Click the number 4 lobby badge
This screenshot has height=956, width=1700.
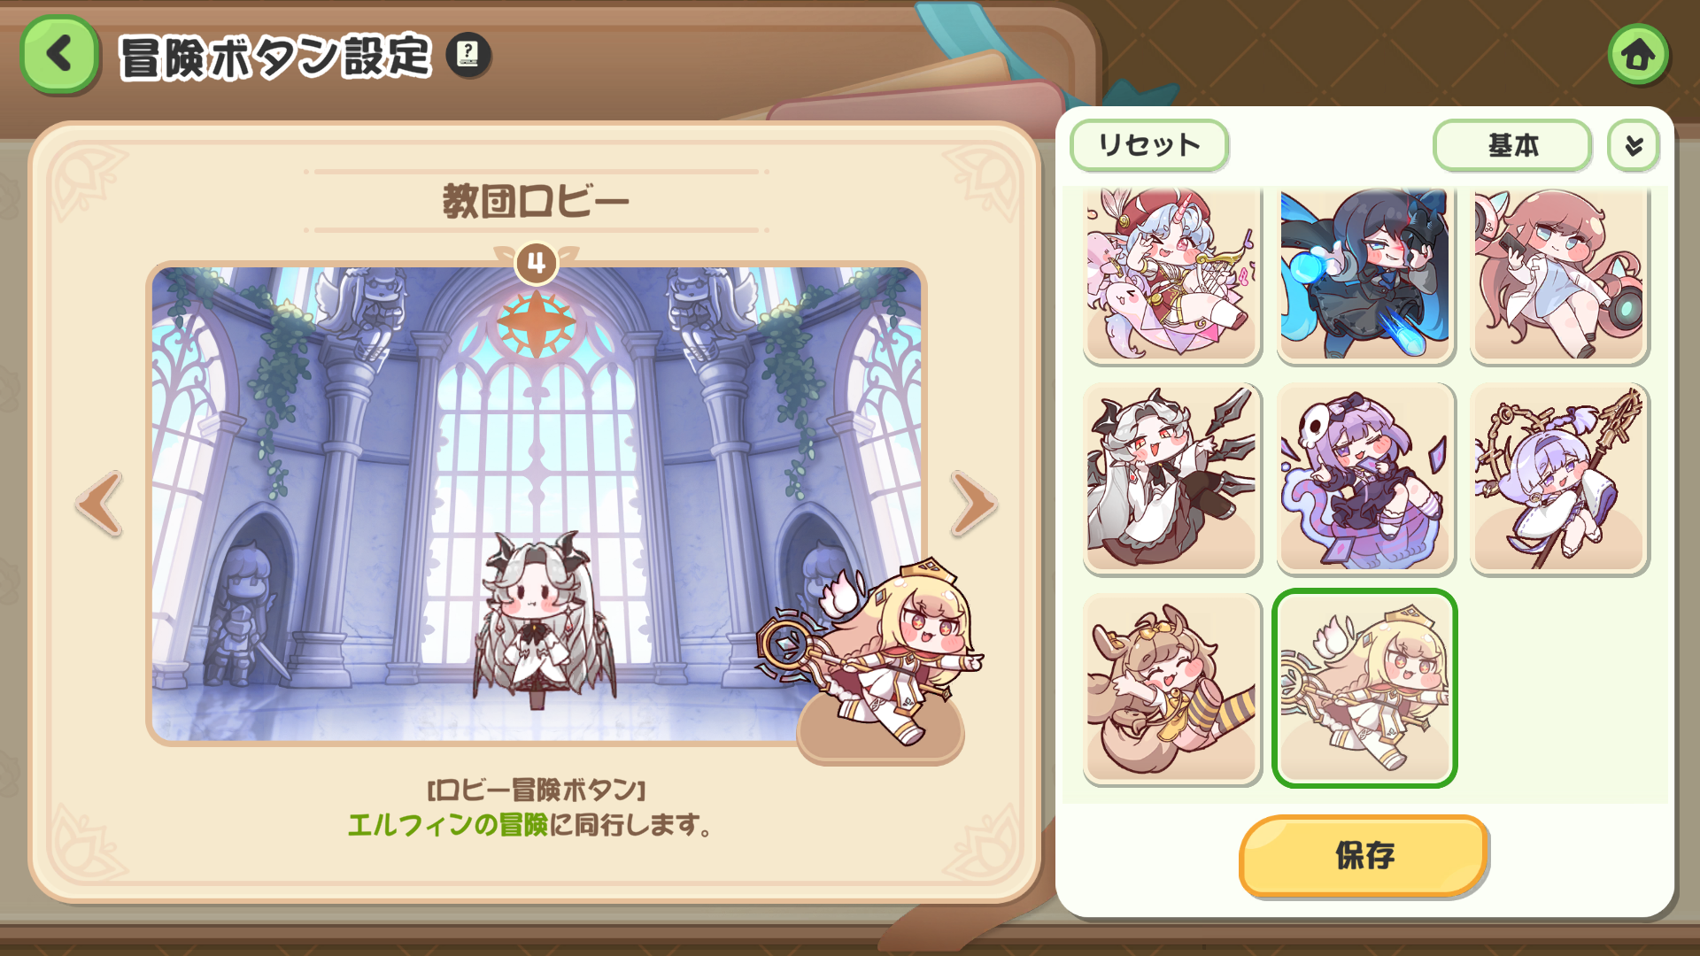pos(536,263)
